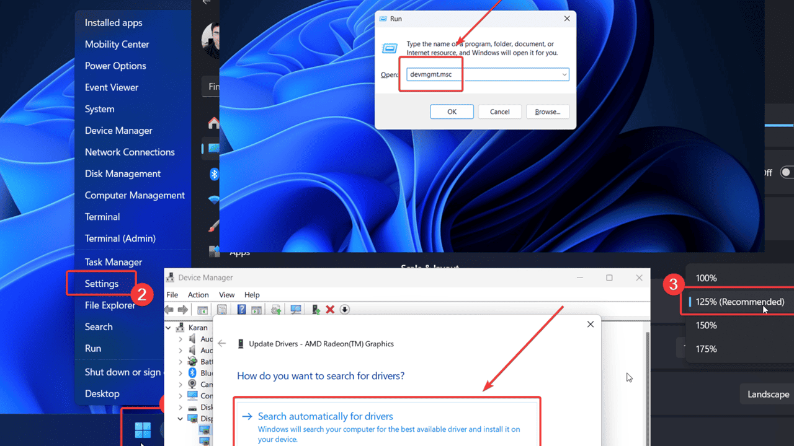Expand the Disk drives node in device tree
Viewport: 794px width, 446px height.
[x=181, y=408]
